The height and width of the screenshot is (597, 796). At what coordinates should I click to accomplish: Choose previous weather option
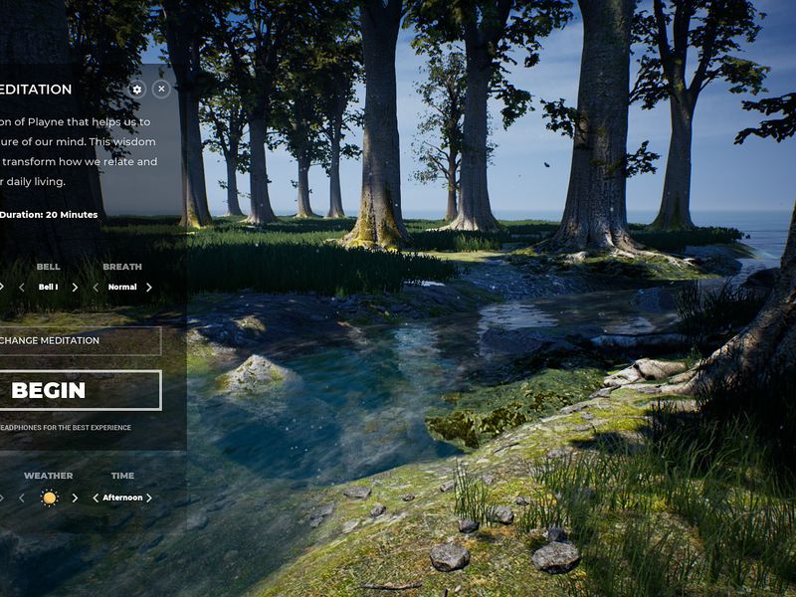(x=22, y=498)
